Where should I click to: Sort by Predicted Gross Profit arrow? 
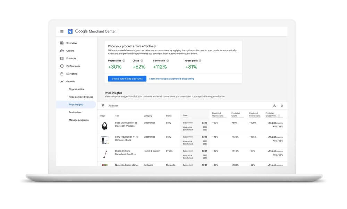(279, 116)
